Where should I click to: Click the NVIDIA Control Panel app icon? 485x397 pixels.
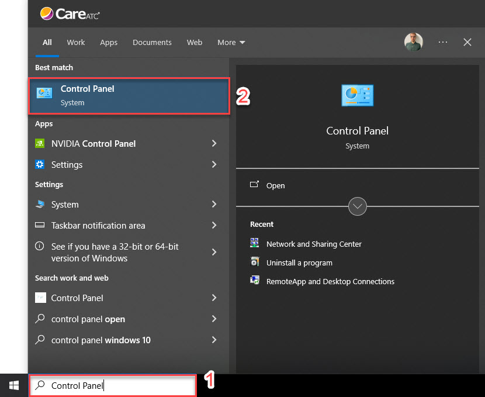pyautogui.click(x=40, y=143)
